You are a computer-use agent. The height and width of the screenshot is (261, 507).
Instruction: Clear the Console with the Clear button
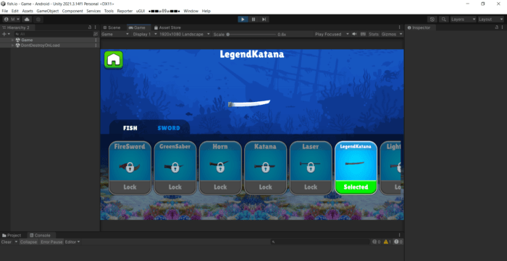click(x=6, y=242)
